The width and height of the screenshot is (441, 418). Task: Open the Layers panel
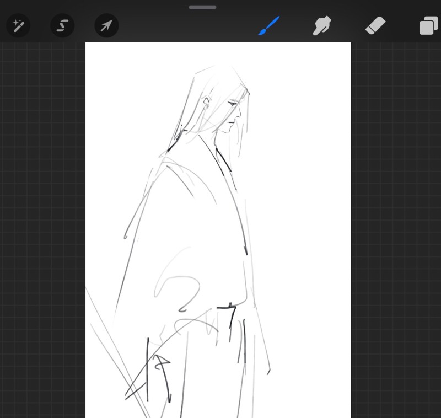pos(429,25)
